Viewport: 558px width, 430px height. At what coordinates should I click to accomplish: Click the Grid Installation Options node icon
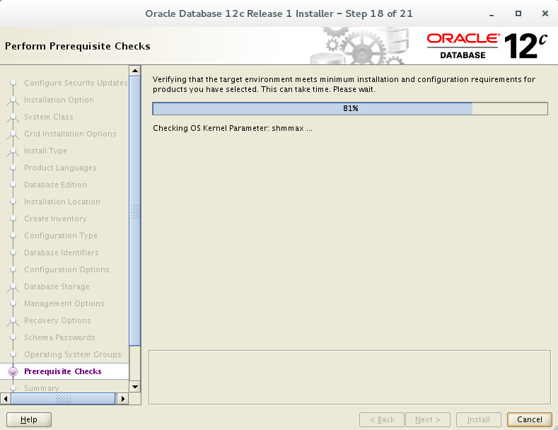pyautogui.click(x=13, y=135)
